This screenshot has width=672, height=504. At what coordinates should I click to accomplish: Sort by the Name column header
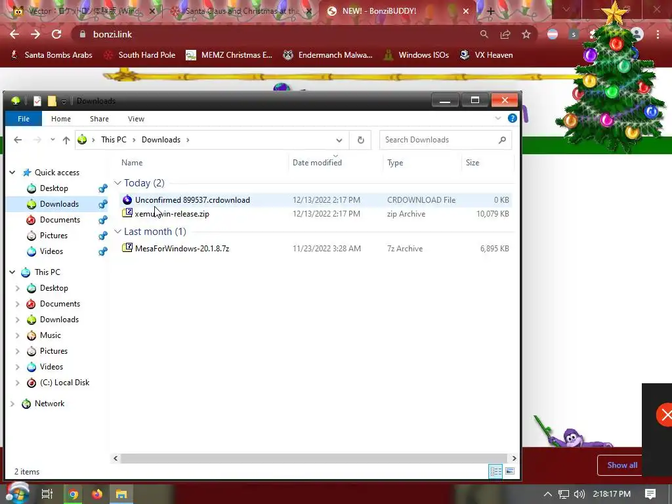(131, 163)
